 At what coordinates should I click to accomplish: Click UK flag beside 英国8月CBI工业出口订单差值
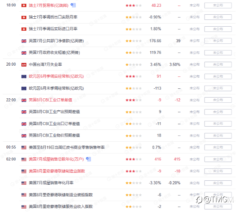click(24, 124)
